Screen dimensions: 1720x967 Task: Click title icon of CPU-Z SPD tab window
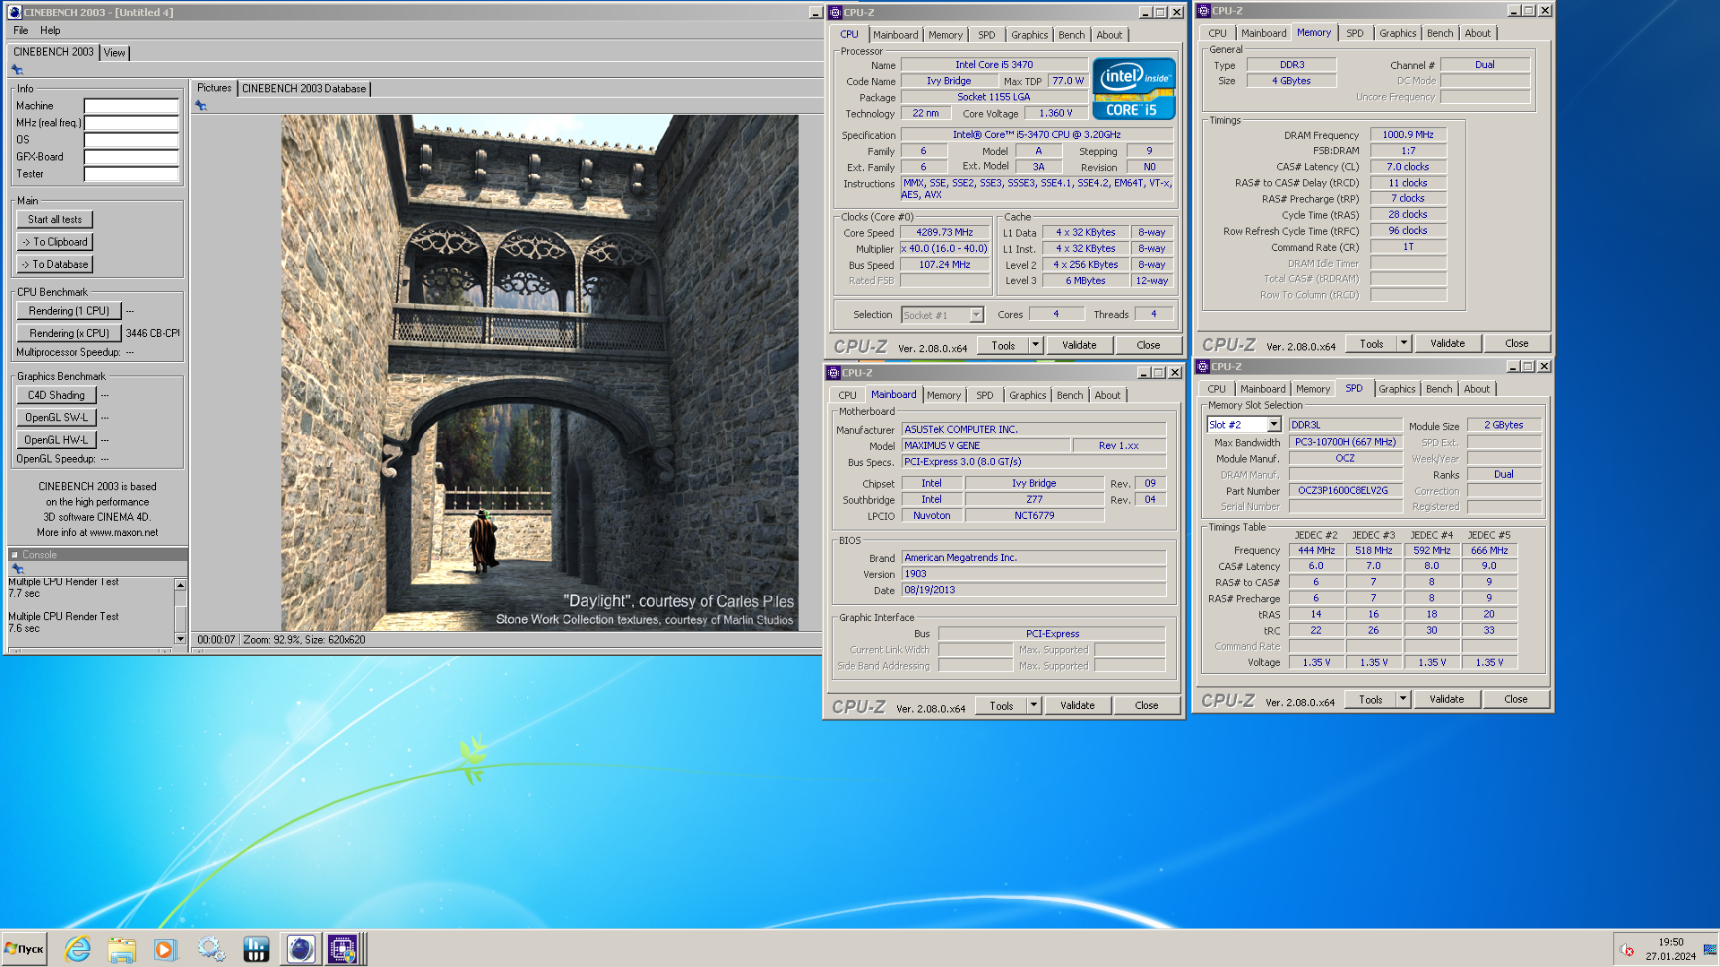[x=1203, y=367]
